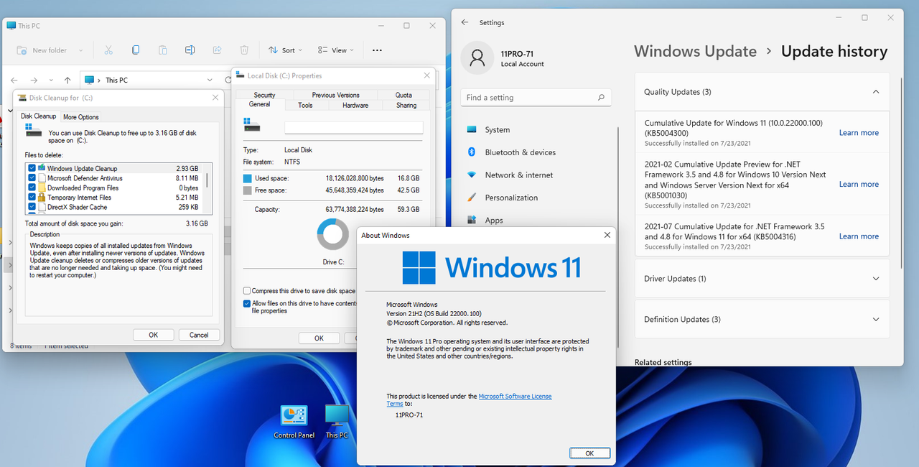Select the Control Panel desktop icon
The height and width of the screenshot is (467, 919).
coord(294,422)
